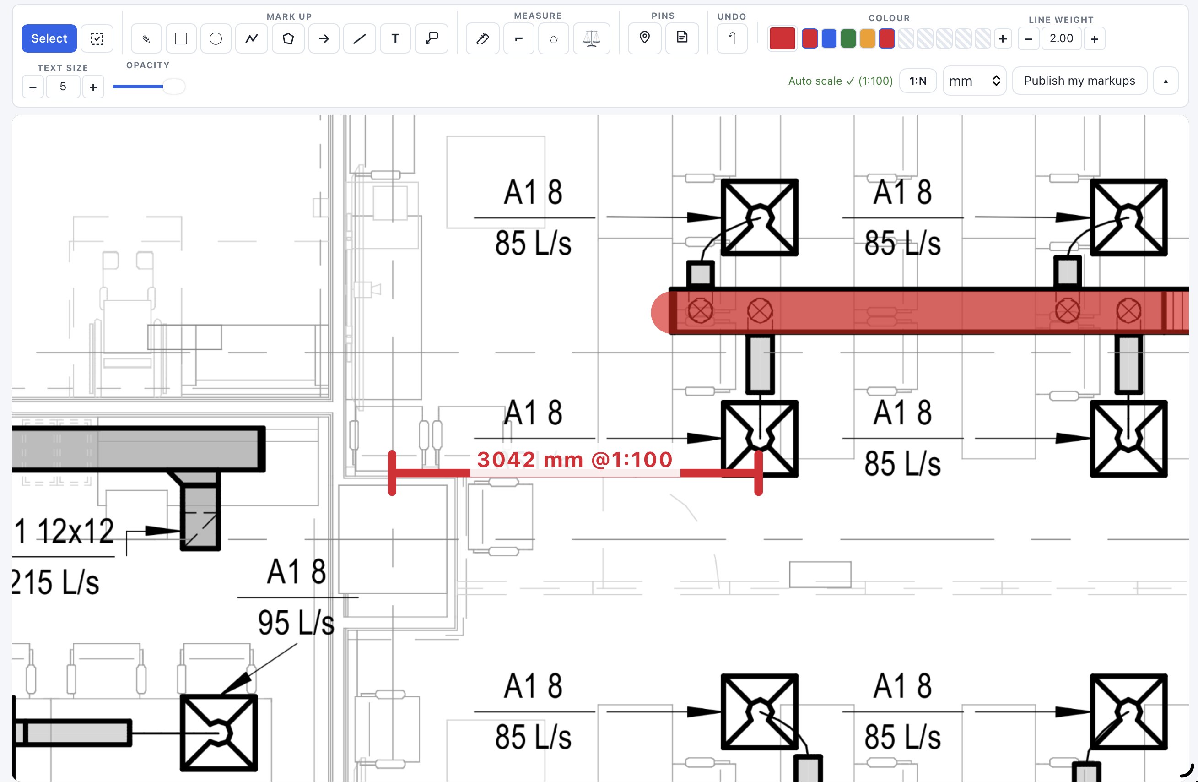The image size is (1198, 782).
Task: Pick the green colour swatch
Action: [848, 39]
